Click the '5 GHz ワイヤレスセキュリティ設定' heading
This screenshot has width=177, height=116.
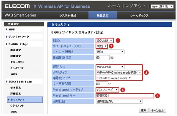77,32
